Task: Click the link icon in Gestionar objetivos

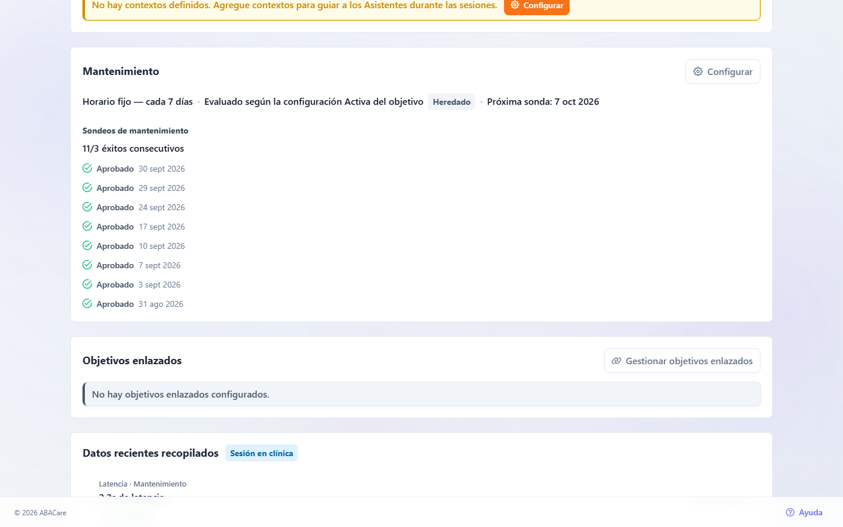Action: (616, 361)
